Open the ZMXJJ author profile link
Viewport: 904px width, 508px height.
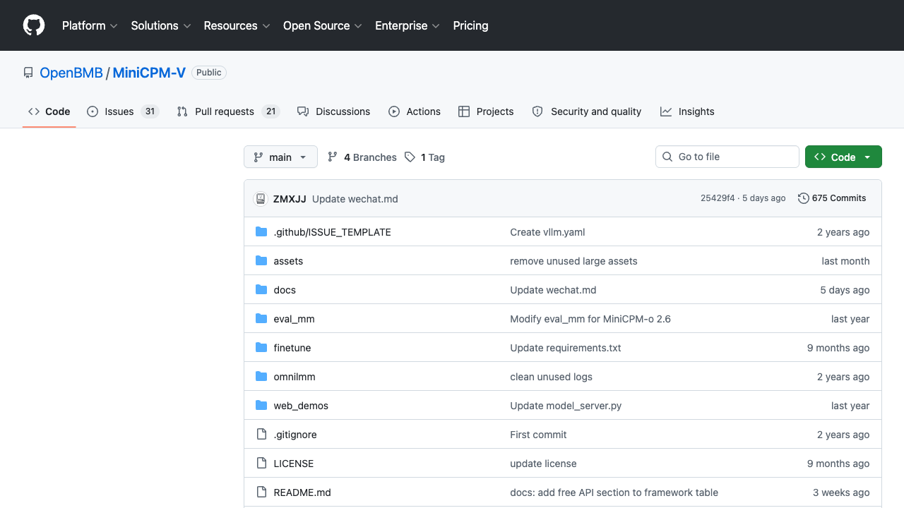coord(290,199)
